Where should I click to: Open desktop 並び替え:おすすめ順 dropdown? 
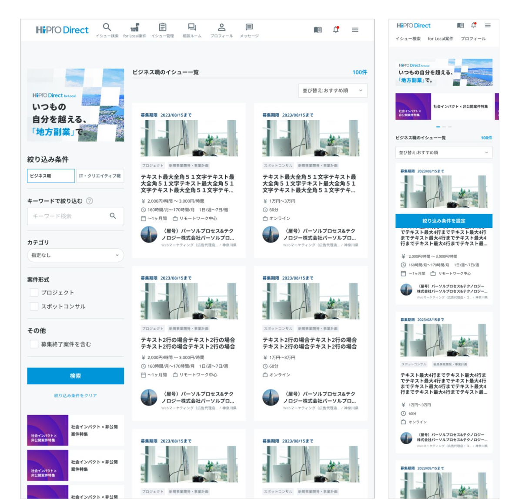click(333, 90)
